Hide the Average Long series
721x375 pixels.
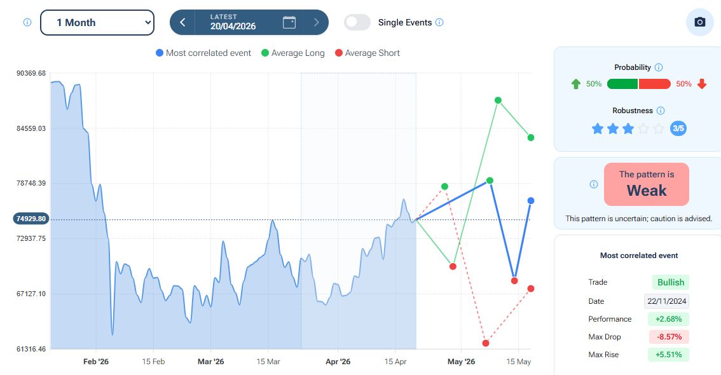click(x=293, y=53)
